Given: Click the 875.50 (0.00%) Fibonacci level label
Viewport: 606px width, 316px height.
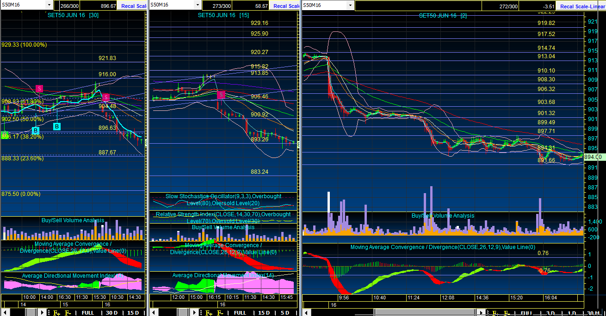Looking at the screenshot, I should (x=21, y=194).
